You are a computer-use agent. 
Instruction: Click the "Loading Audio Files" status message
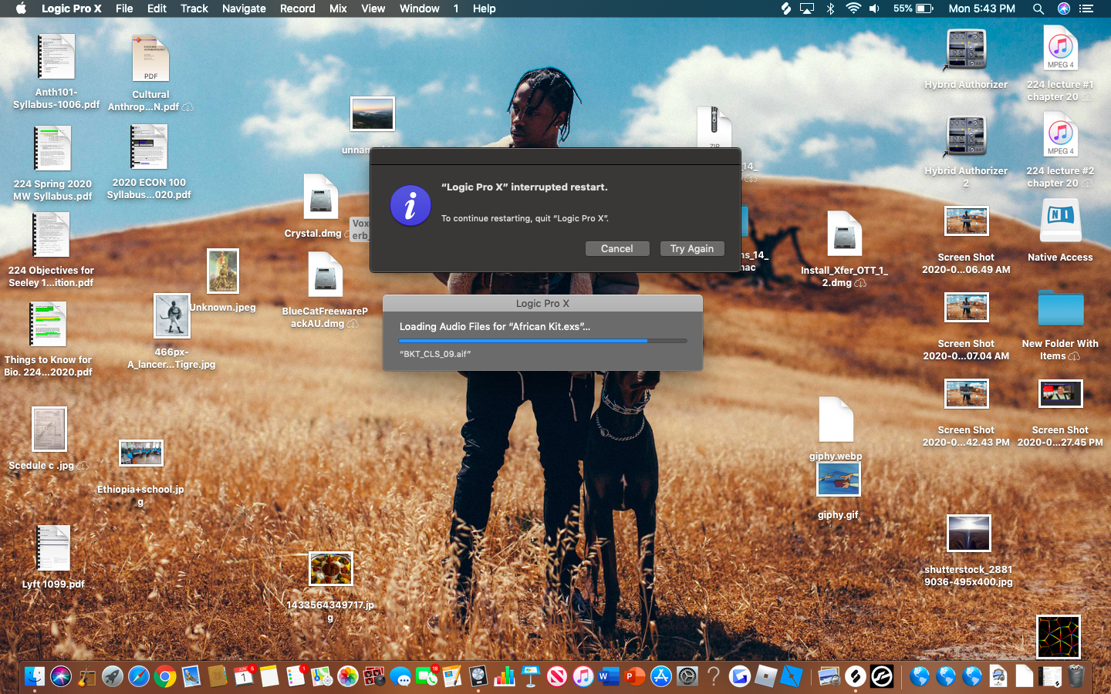click(495, 326)
